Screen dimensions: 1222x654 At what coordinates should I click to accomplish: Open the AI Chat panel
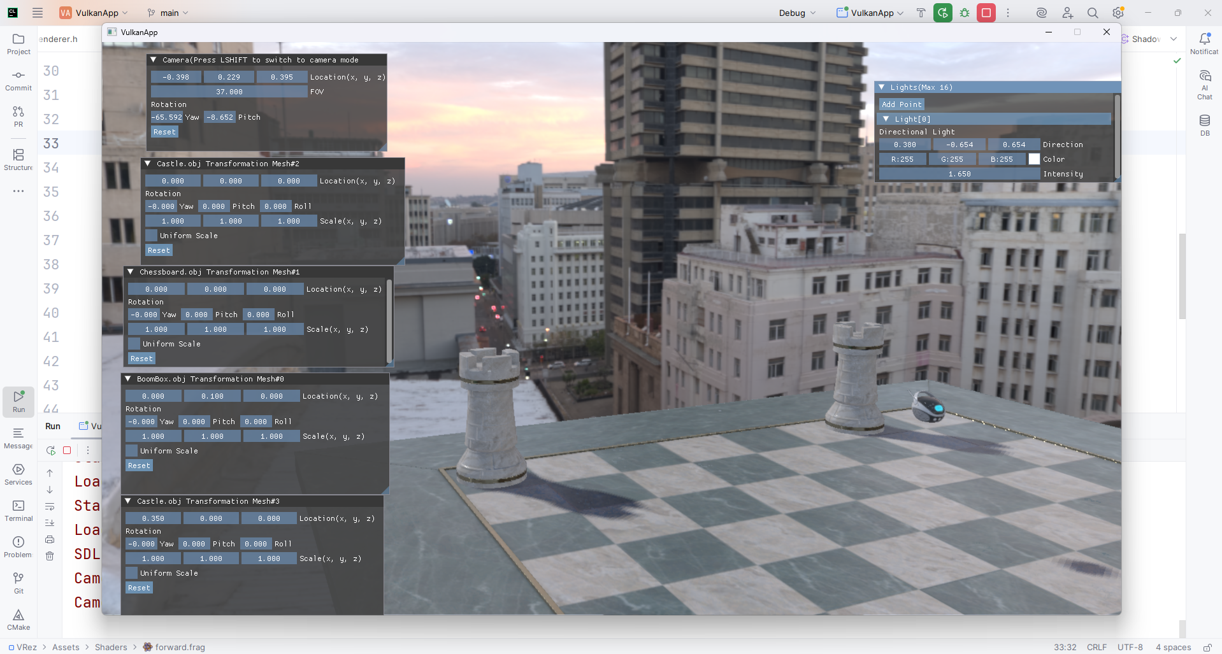click(x=1204, y=85)
